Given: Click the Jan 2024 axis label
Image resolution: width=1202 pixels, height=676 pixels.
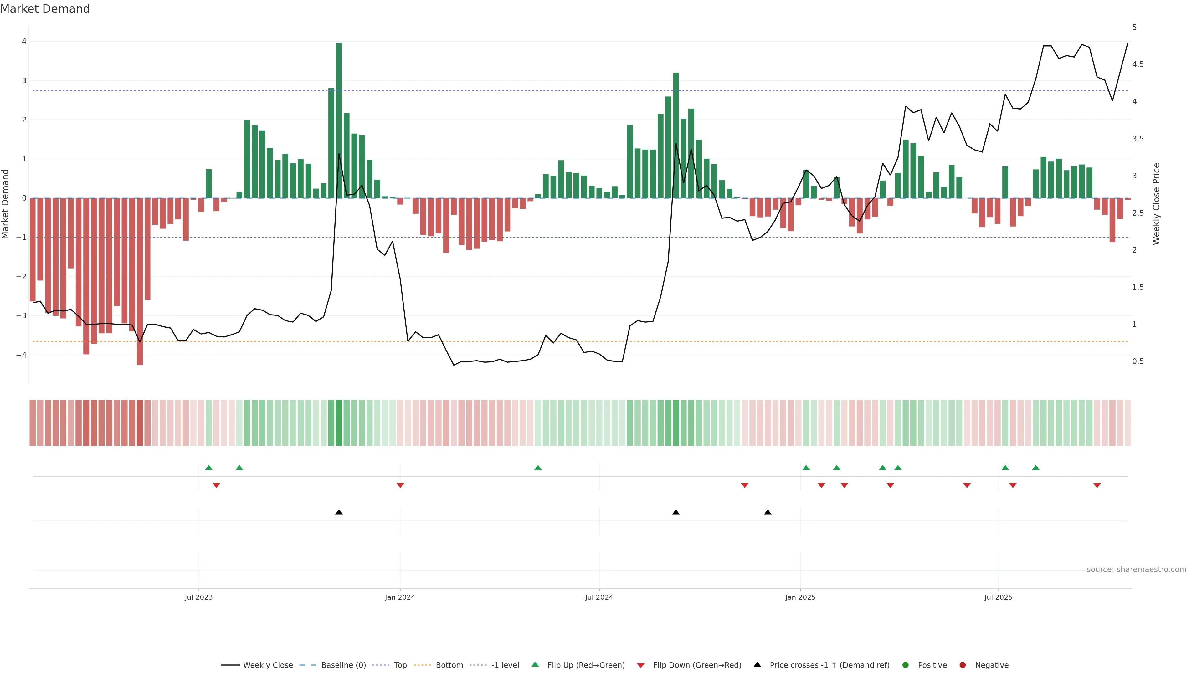Looking at the screenshot, I should [400, 597].
